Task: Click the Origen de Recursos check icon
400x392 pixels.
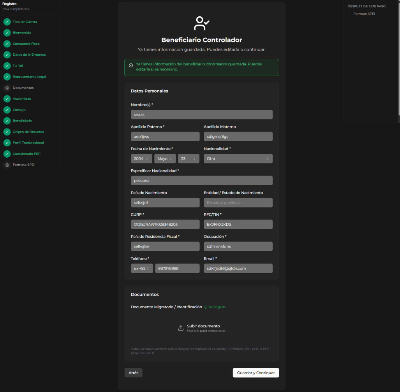Action: 7,132
